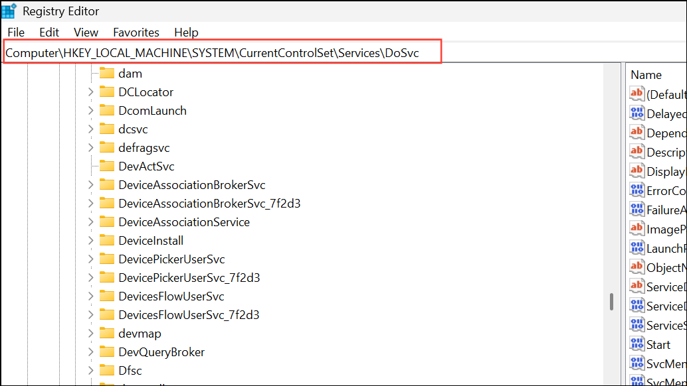Expand the DCLocator tree node
Screen dimensions: 687x386
tap(91, 92)
